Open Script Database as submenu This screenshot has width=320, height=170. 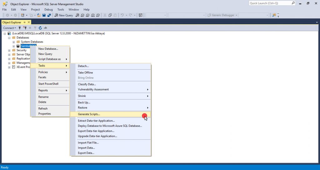click(50, 59)
